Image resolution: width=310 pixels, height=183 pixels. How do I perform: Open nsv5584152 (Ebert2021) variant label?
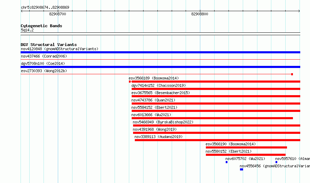coord(154,107)
